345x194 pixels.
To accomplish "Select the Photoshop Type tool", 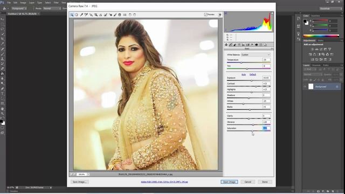I will coord(2,94).
